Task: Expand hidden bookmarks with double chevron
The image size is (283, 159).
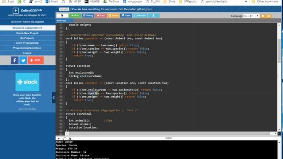Action: tap(246, 1)
